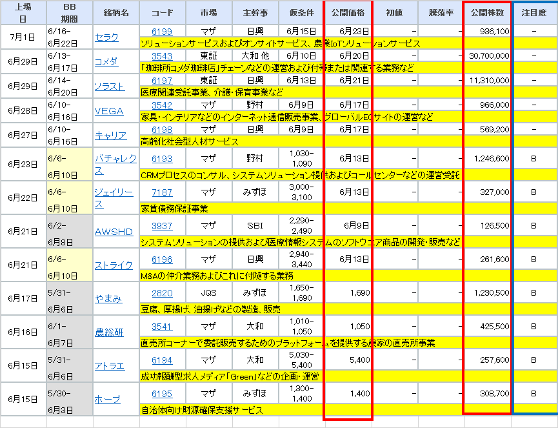Select the 豆腐、厚揚げ description row

pyautogui.click(x=348, y=309)
